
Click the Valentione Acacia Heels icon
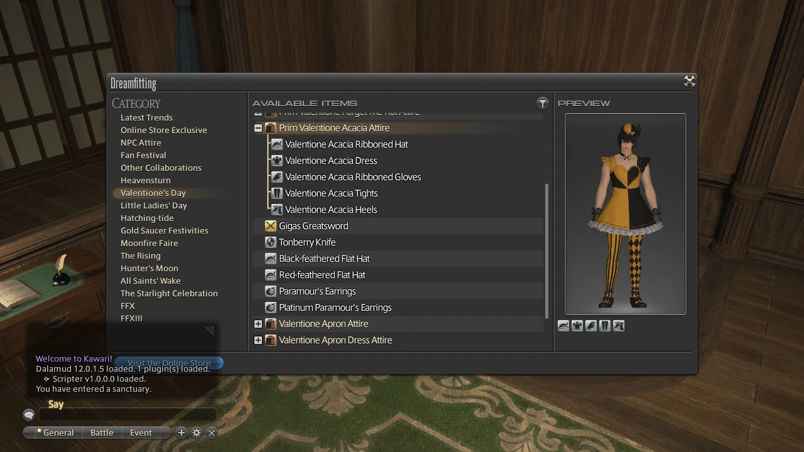(277, 210)
